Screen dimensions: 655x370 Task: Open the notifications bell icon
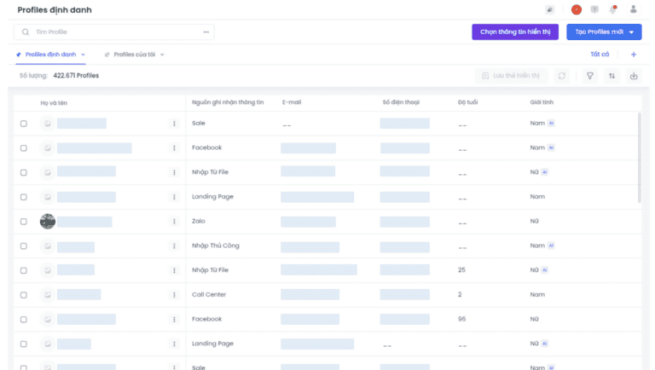[613, 9]
